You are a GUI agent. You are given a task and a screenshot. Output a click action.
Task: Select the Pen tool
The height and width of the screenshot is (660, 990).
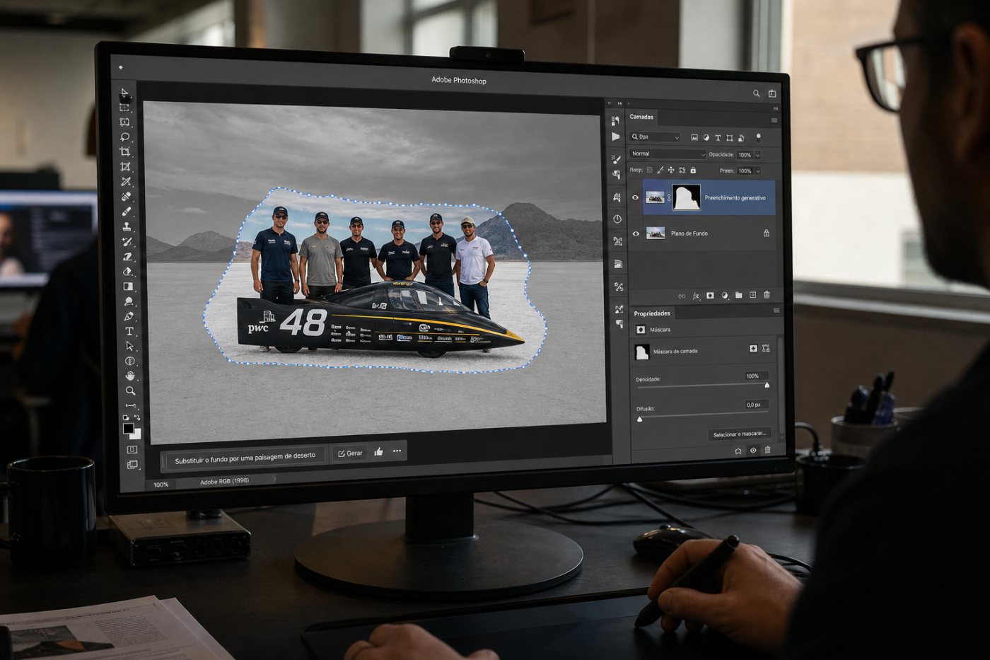pyautogui.click(x=129, y=316)
